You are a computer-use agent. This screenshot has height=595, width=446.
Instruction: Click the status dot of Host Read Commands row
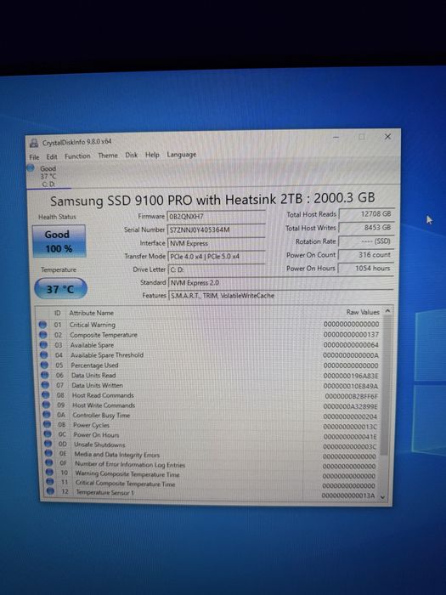point(46,395)
